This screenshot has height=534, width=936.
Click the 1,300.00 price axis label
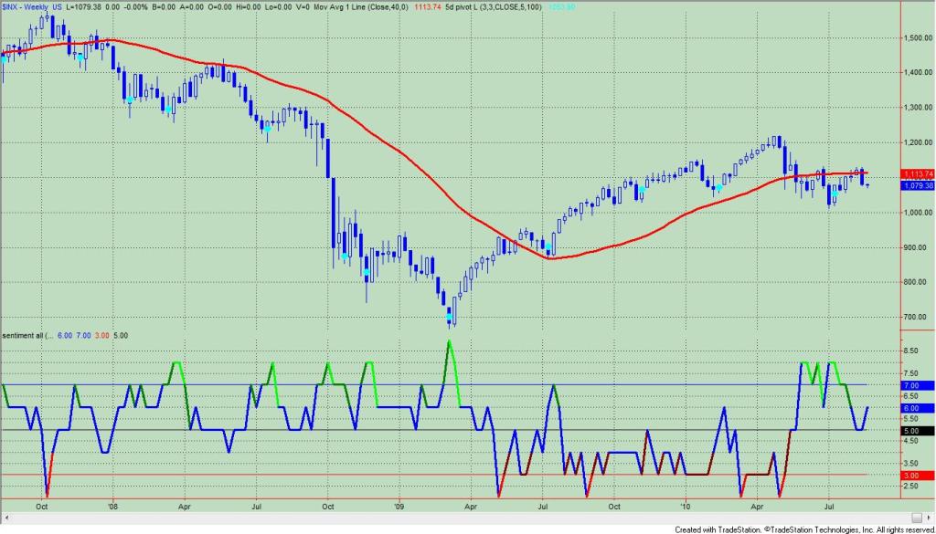pyautogui.click(x=920, y=108)
